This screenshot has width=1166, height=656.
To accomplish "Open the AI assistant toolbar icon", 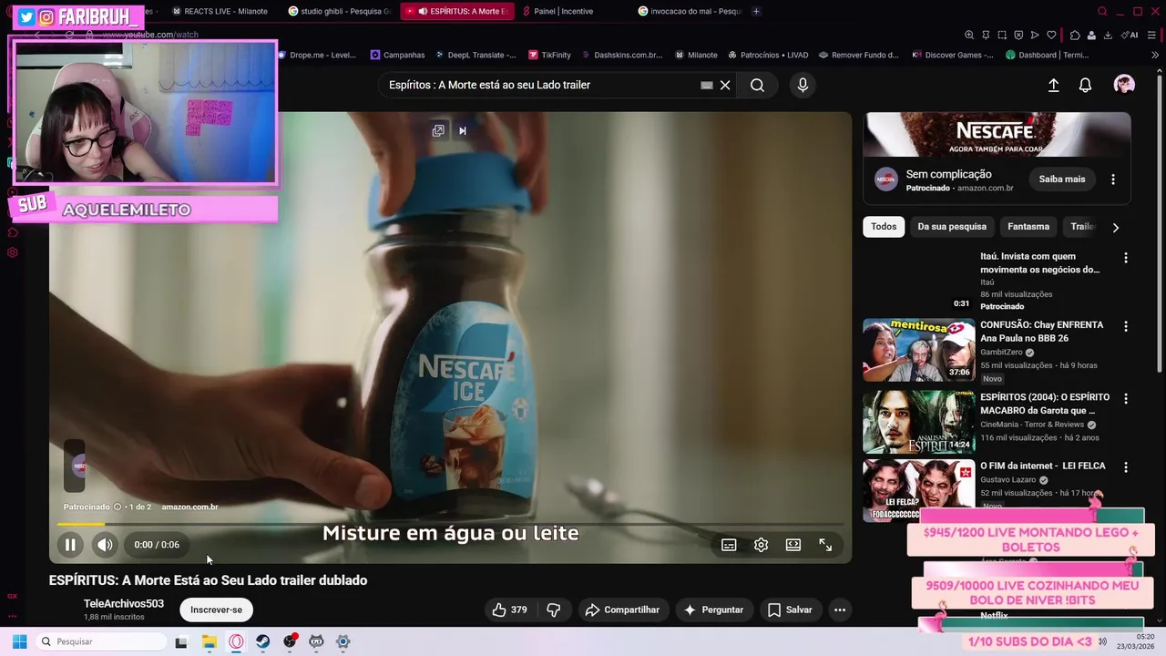I will [x=1130, y=35].
